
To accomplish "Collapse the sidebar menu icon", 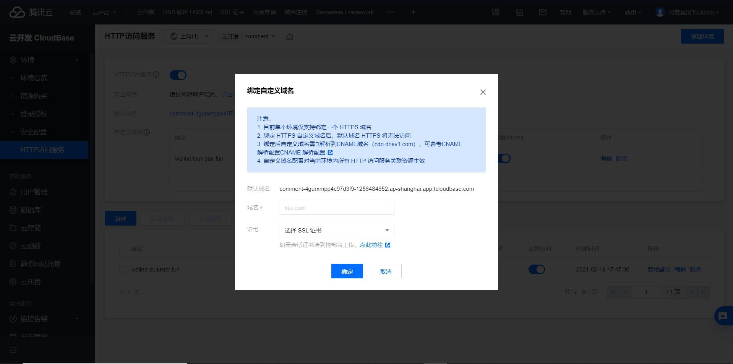I will pyautogui.click(x=13, y=350).
